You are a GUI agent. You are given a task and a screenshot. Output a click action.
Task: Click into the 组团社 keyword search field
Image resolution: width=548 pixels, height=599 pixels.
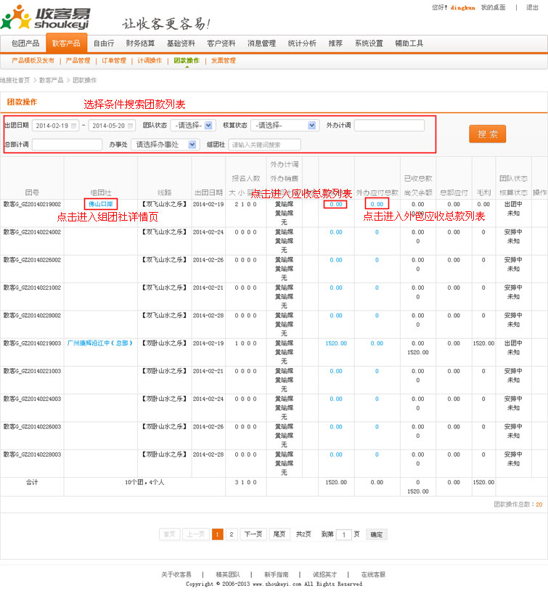pos(264,144)
